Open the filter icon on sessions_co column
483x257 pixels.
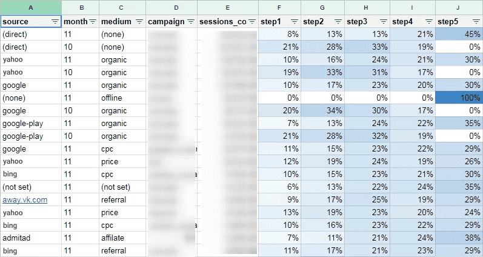click(x=252, y=22)
